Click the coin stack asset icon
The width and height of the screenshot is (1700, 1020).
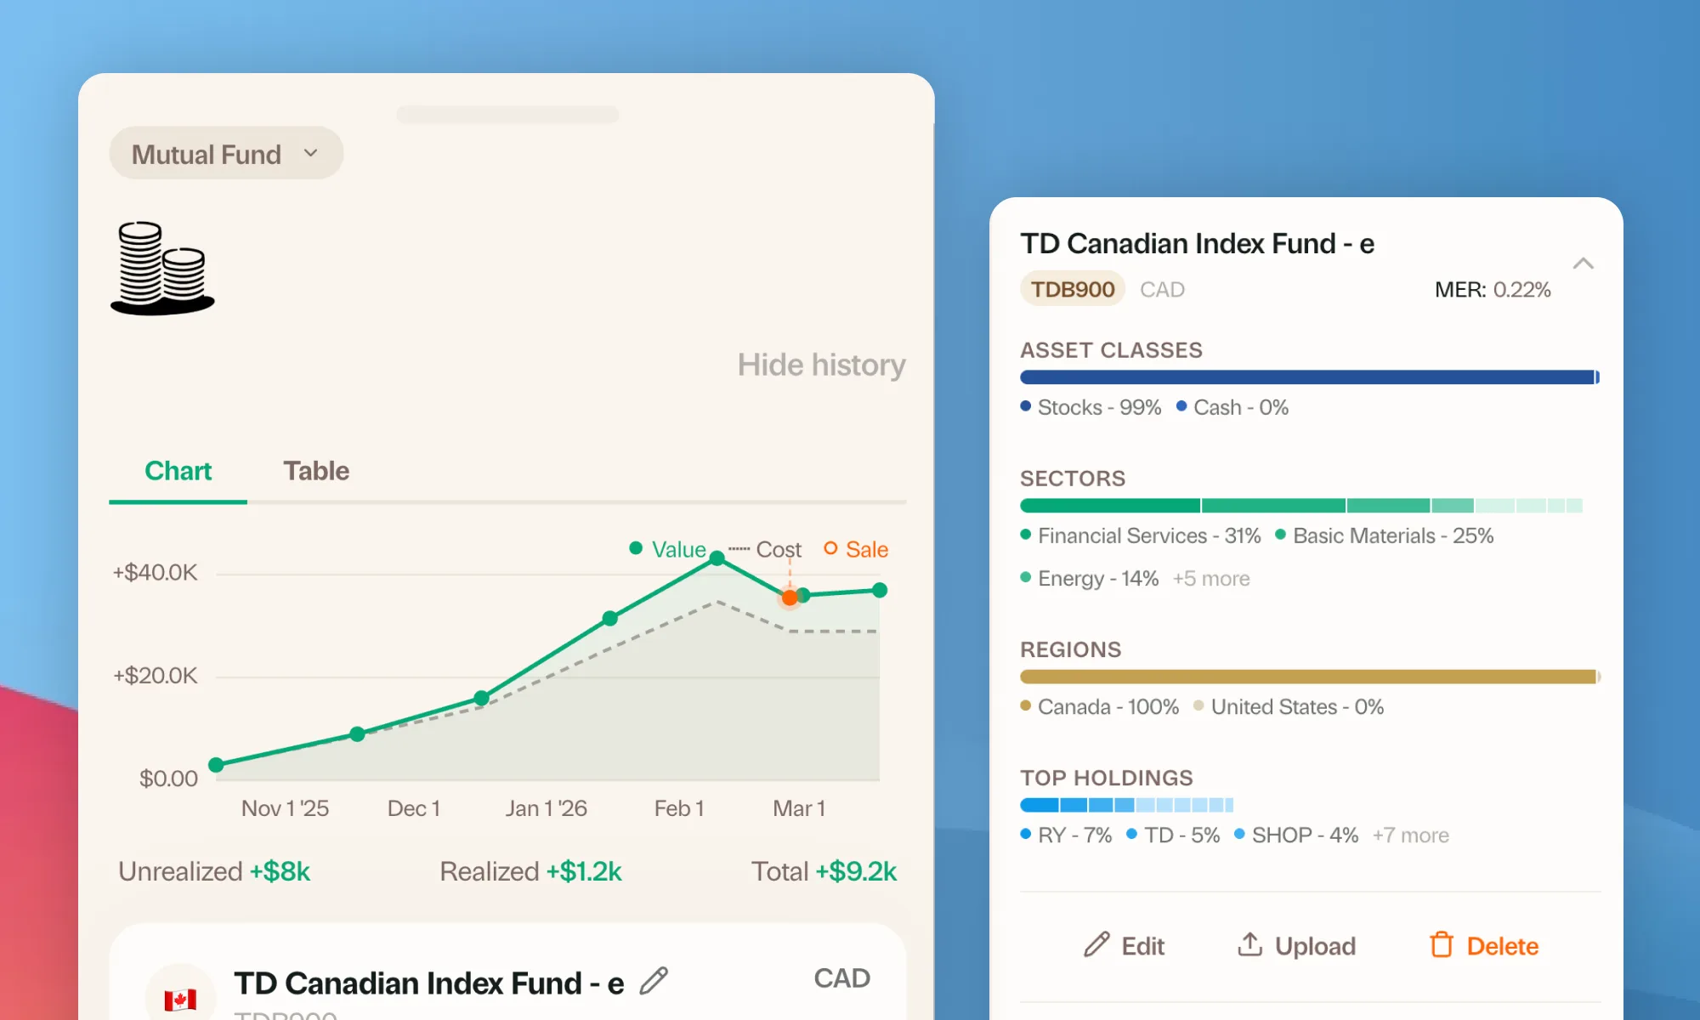(x=163, y=268)
